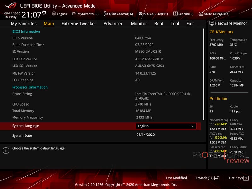
Task: Open Hot Keys question mark icon
Action: pyautogui.click(x=246, y=178)
